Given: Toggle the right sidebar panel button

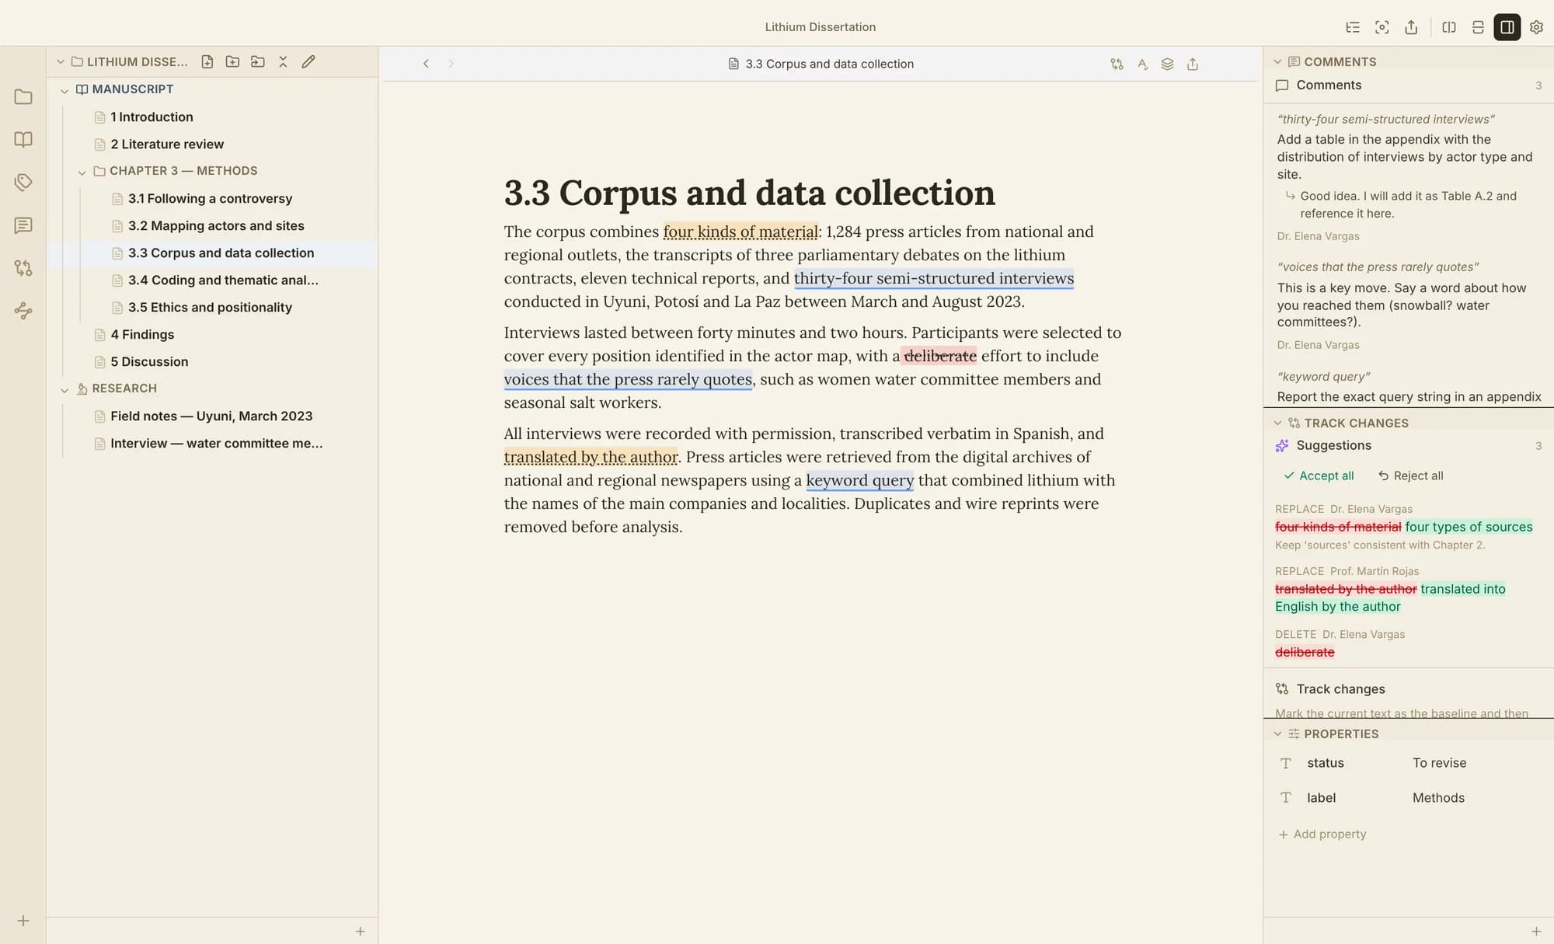Looking at the screenshot, I should pos(1507,27).
